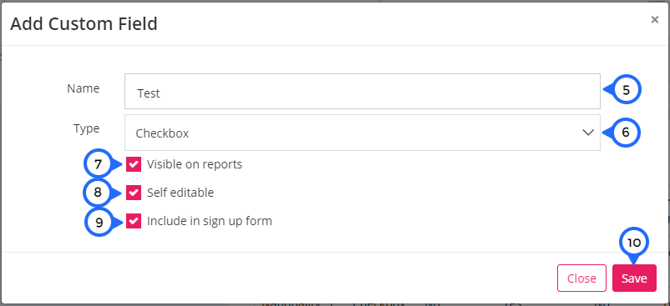Click the step 10 marker above Save
Image resolution: width=670 pixels, height=306 pixels.
coord(634,243)
